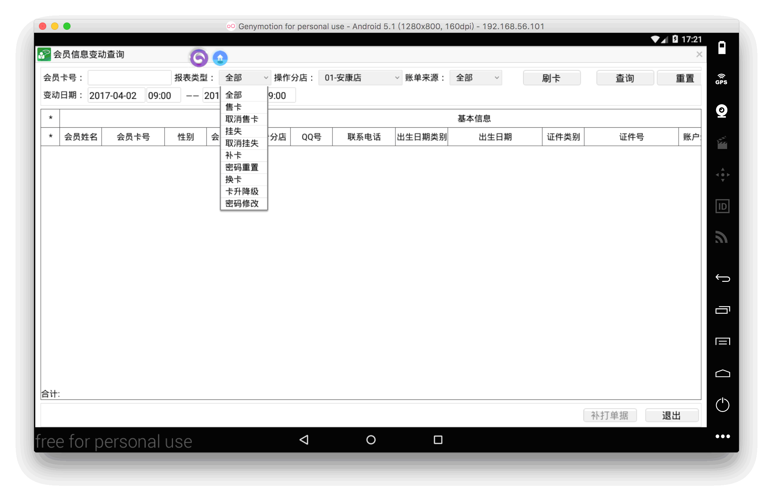Open the device ID widget
This screenshot has width=773, height=501.
tap(722, 206)
